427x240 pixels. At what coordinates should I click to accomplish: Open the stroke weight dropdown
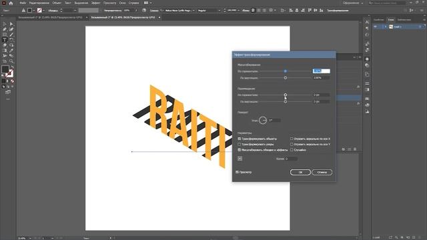(75, 11)
